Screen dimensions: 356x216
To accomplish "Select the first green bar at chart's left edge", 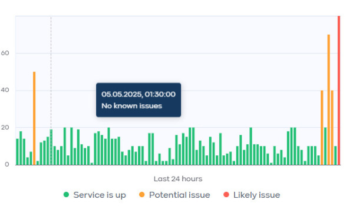I will click(17, 152).
